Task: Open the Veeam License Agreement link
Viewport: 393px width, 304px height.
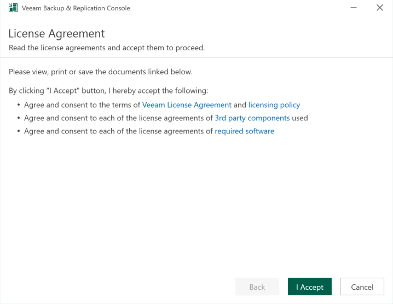Action: (187, 105)
